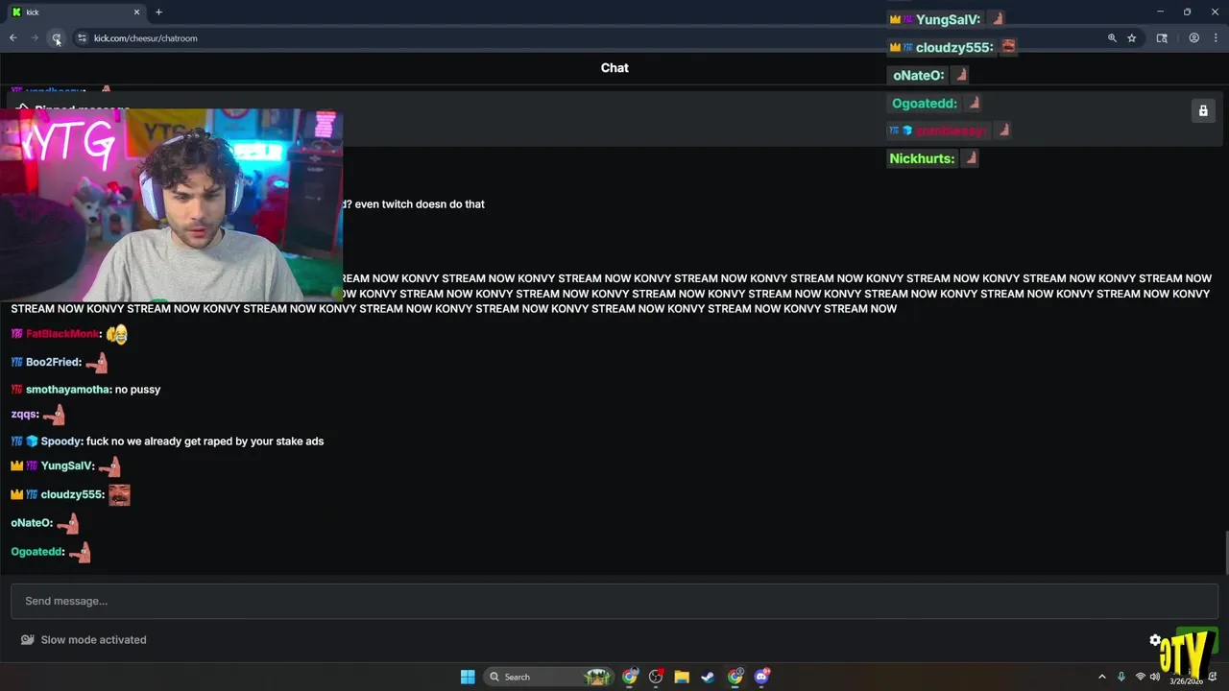Click the hand emote after Boo2Fried
This screenshot has width=1229, height=691.
(96, 363)
